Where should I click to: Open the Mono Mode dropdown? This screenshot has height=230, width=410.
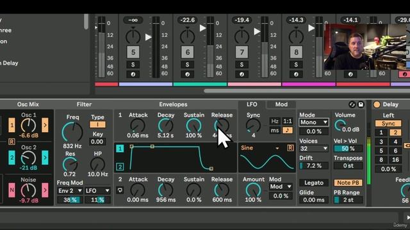[313, 122]
